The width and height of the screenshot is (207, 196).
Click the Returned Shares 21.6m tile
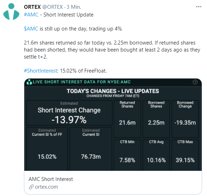coord(127,119)
